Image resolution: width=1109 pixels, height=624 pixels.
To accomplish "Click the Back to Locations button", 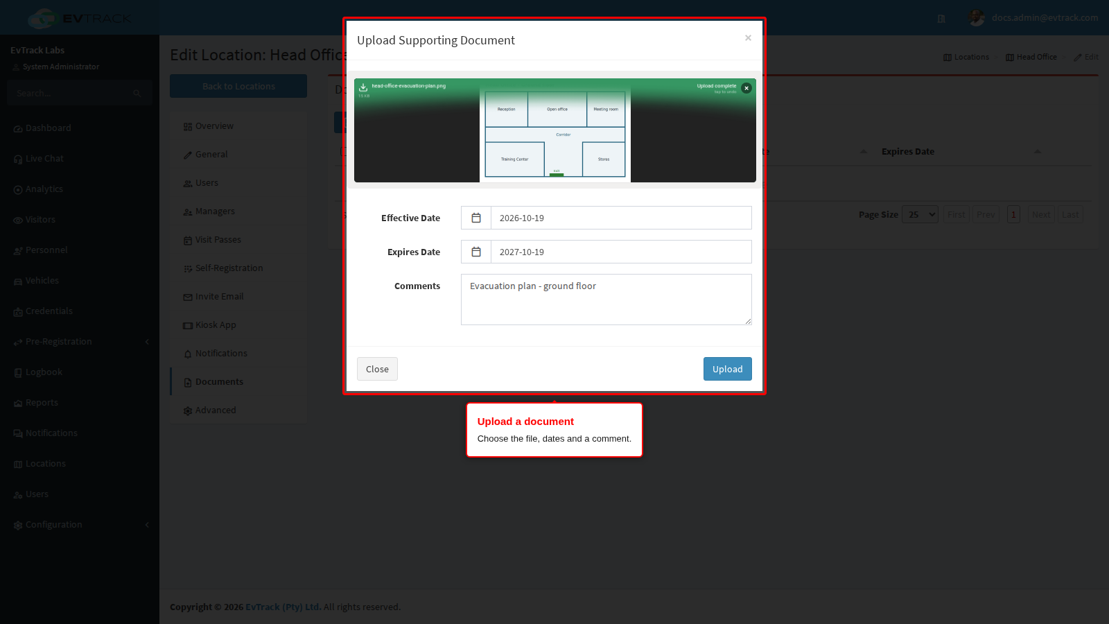I will tap(238, 86).
